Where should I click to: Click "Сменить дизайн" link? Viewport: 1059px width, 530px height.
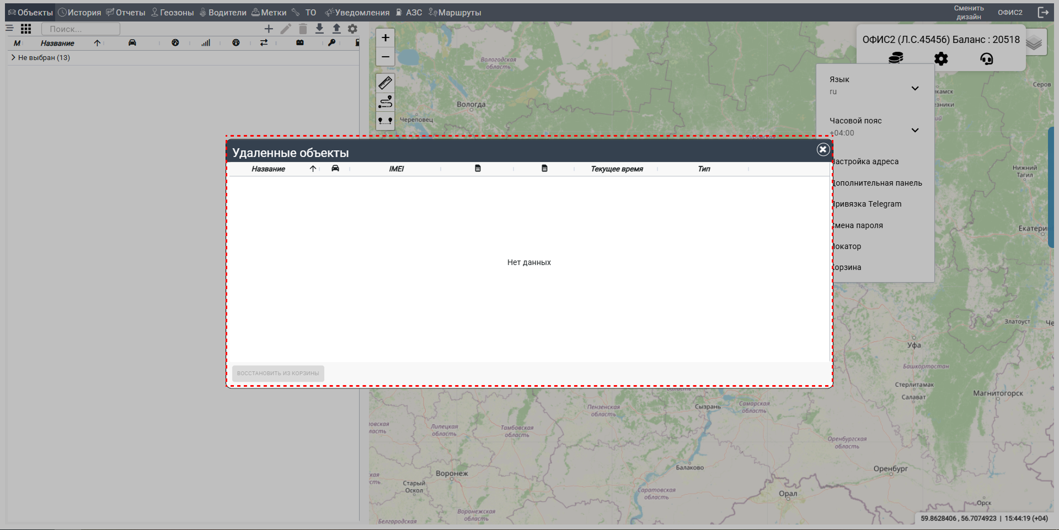click(x=969, y=12)
